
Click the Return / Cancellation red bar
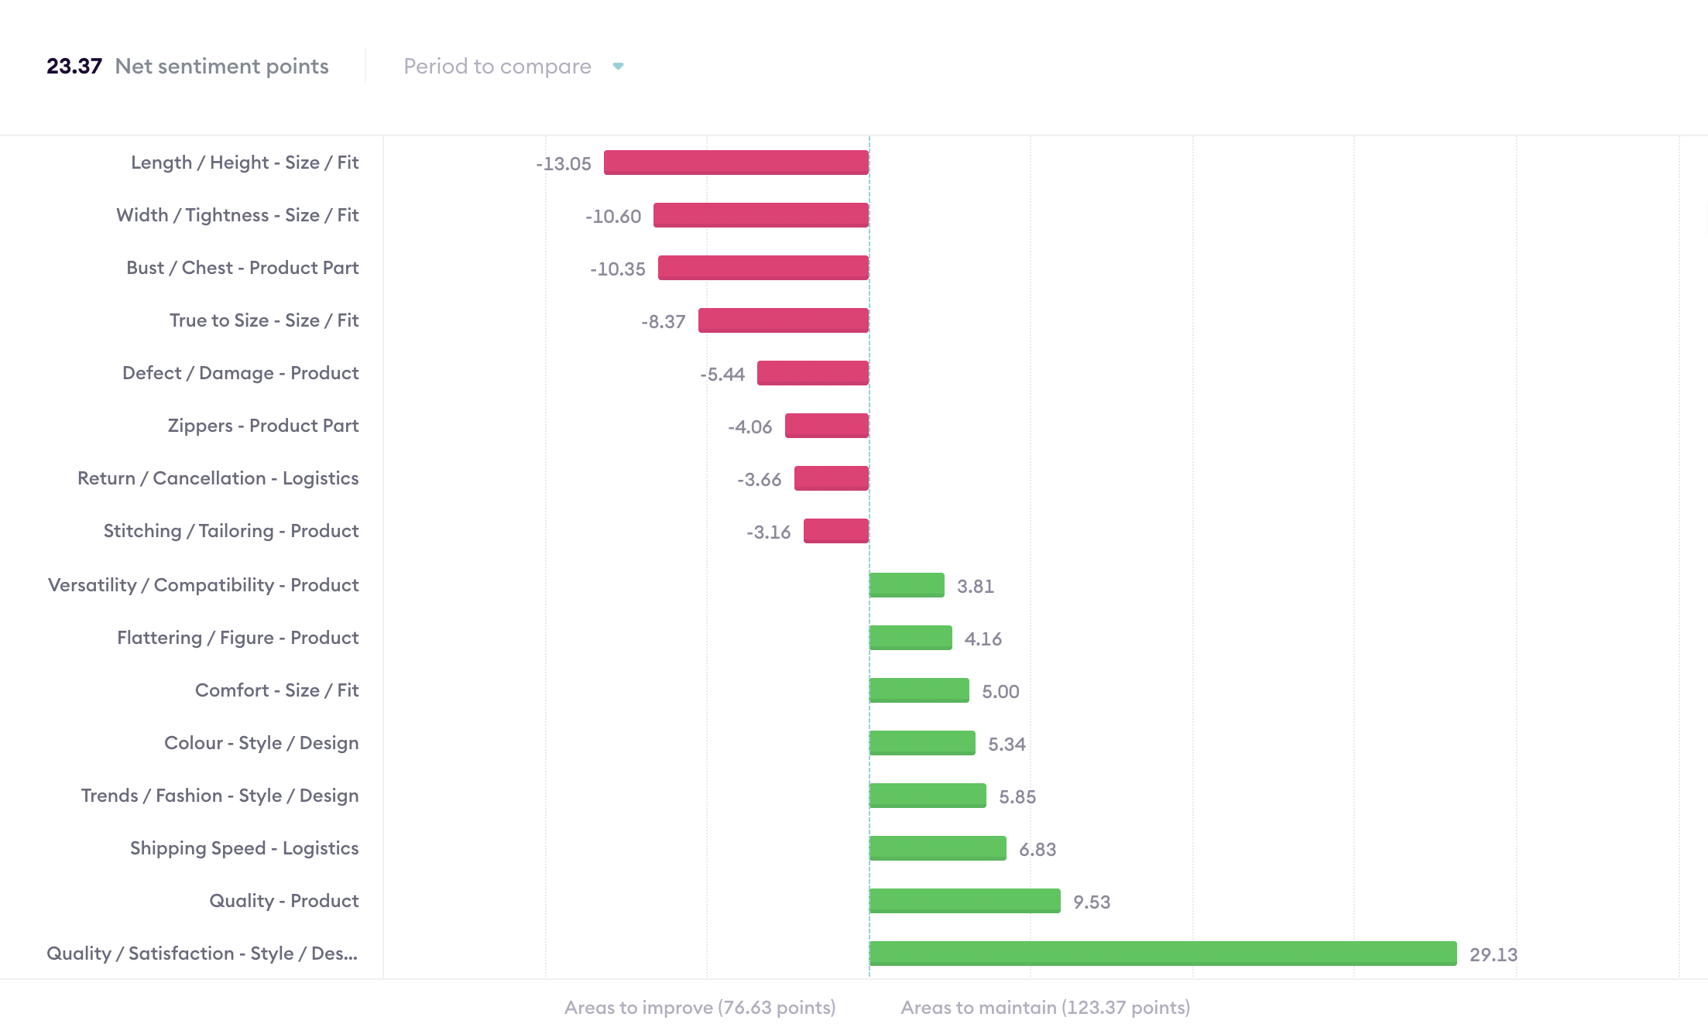(x=831, y=478)
